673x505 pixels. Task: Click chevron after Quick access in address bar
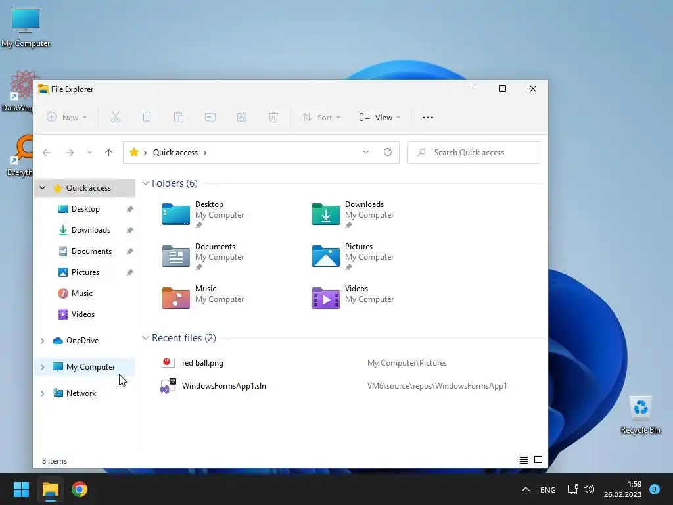pos(205,153)
